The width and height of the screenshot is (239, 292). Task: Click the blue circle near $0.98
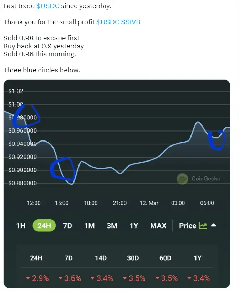coord(26,116)
